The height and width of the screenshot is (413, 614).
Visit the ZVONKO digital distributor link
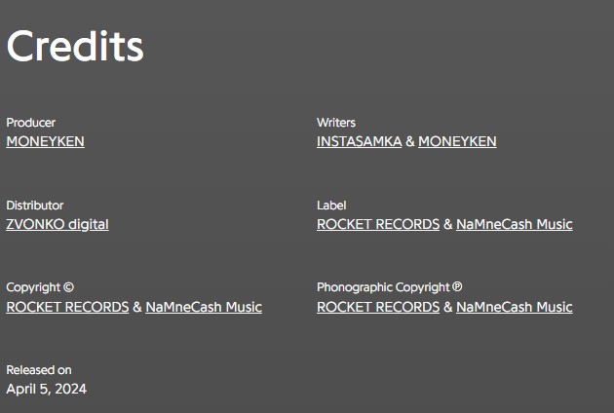coord(58,224)
